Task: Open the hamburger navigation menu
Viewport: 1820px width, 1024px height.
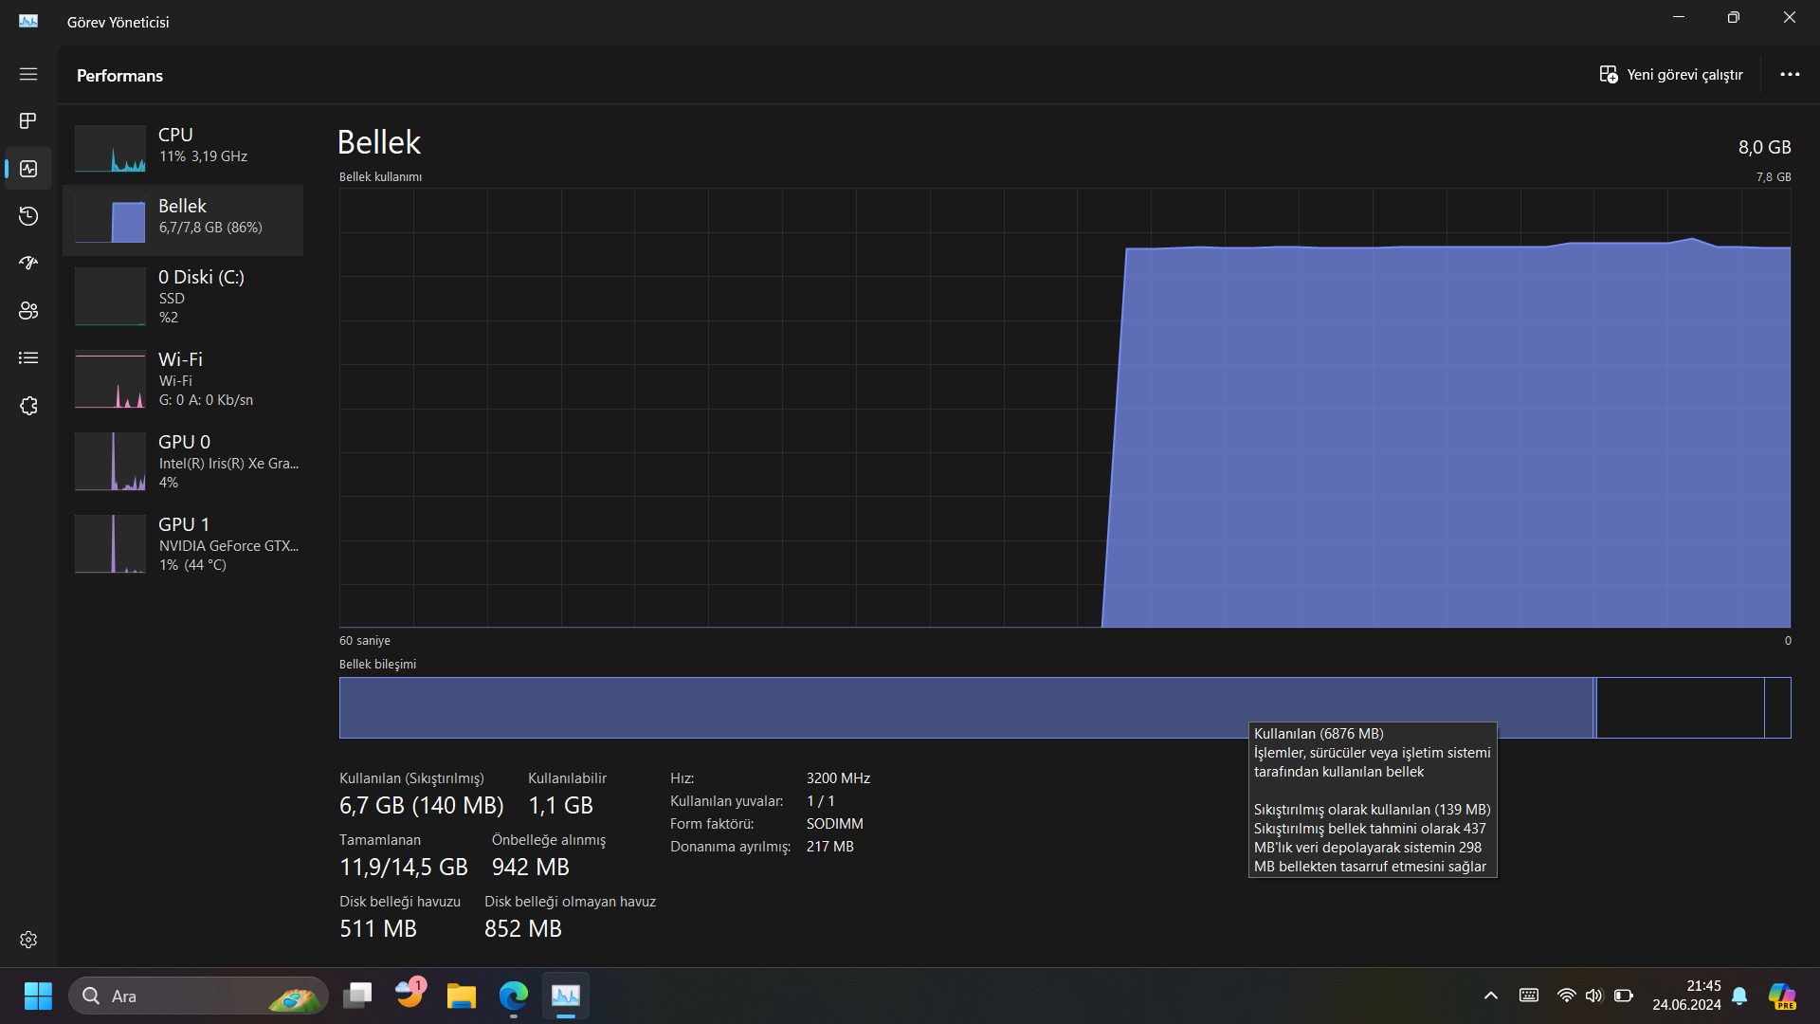Action: 28,74
